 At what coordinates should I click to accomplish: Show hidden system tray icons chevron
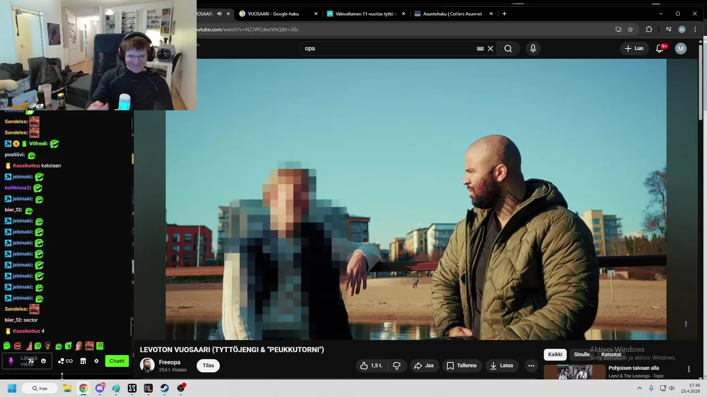pos(640,388)
